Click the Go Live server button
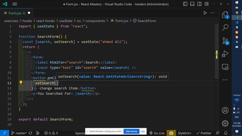This screenshot has width=242, height=136. click(x=157, y=133)
